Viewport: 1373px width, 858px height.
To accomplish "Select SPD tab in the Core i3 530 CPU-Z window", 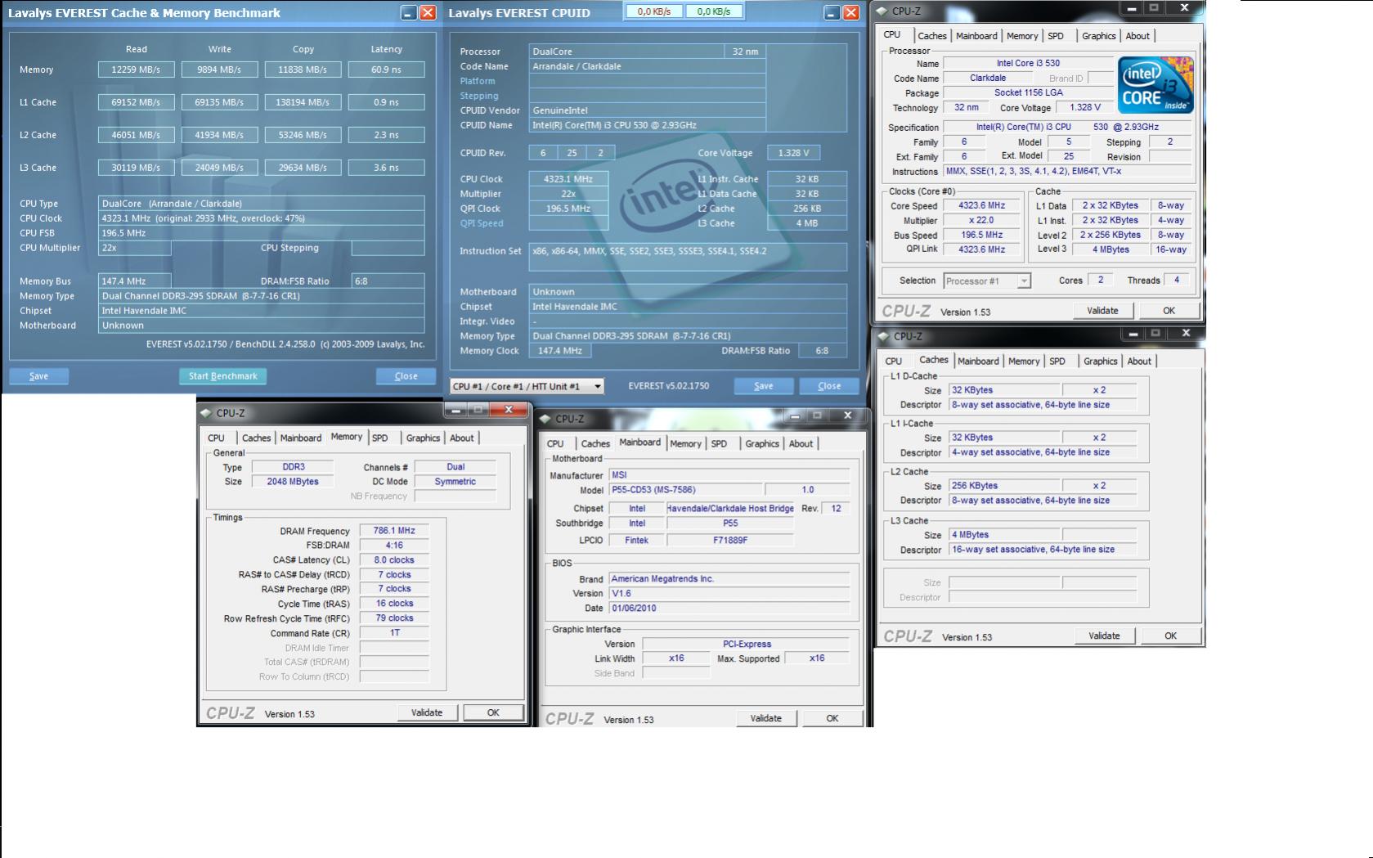I will (x=1056, y=36).
